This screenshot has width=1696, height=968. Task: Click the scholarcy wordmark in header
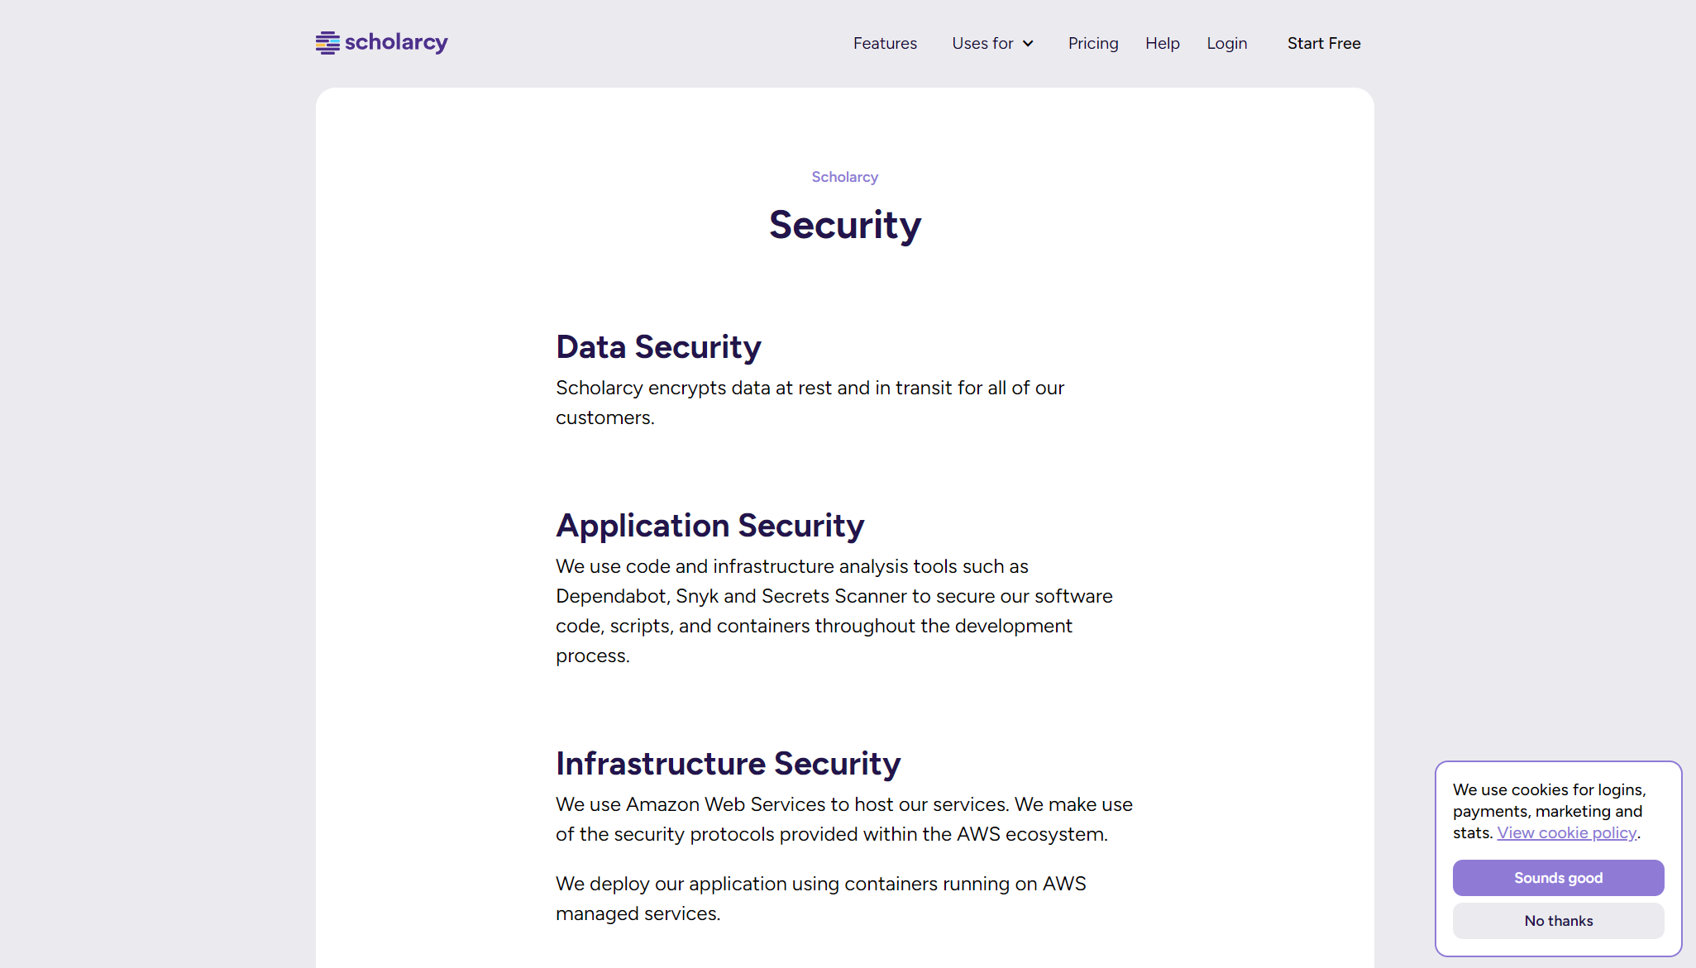(396, 42)
